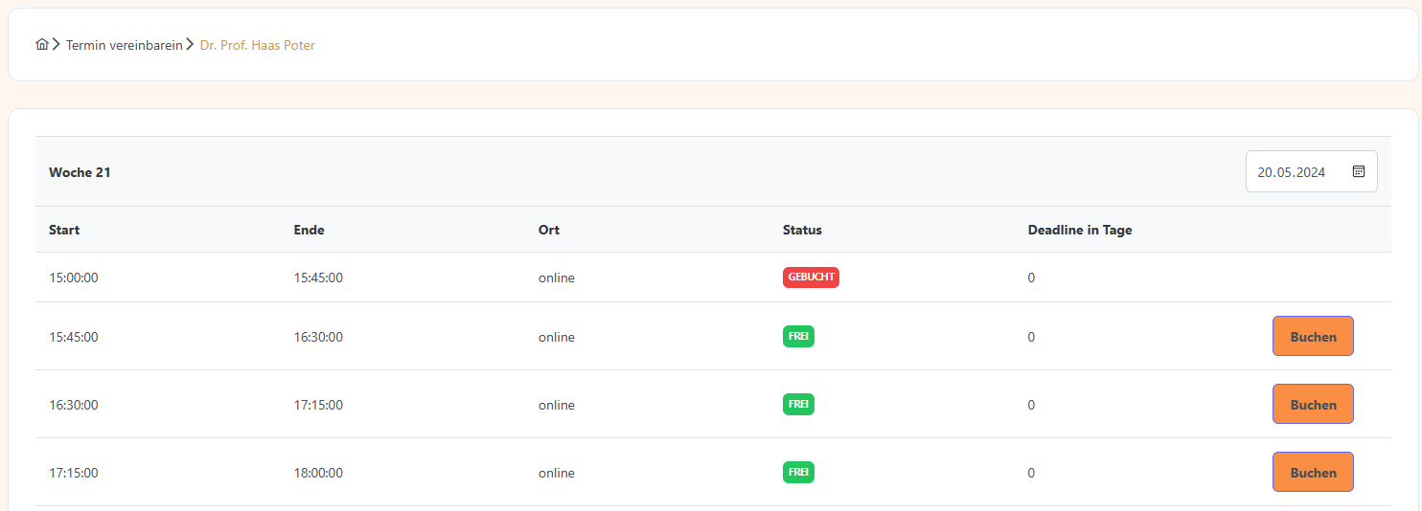Book the 15:45 to 16:30 appointment
The width and height of the screenshot is (1422, 511).
pyautogui.click(x=1313, y=337)
